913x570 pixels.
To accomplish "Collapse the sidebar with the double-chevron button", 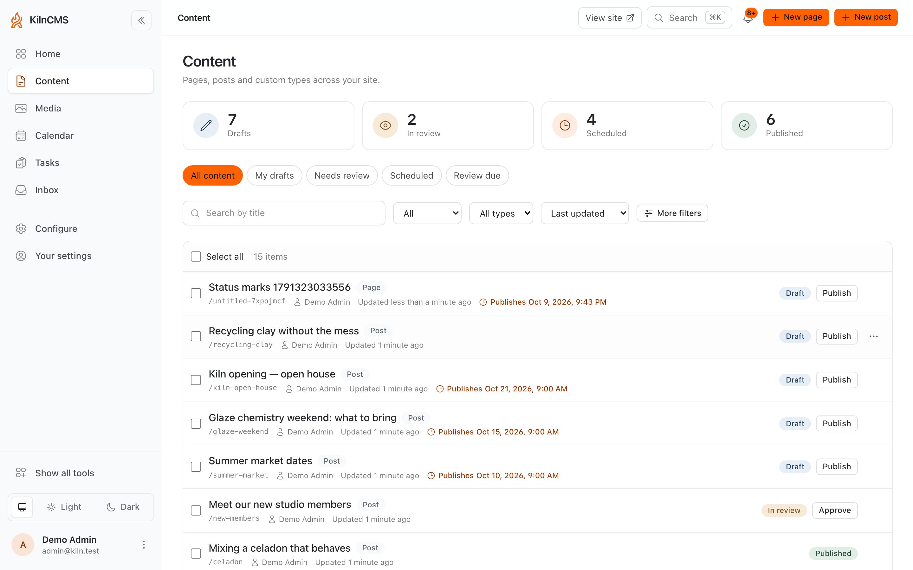I will point(141,20).
